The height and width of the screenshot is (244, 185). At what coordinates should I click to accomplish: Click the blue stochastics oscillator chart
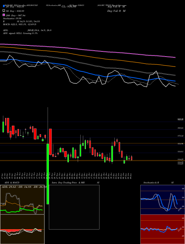(x=162, y=200)
